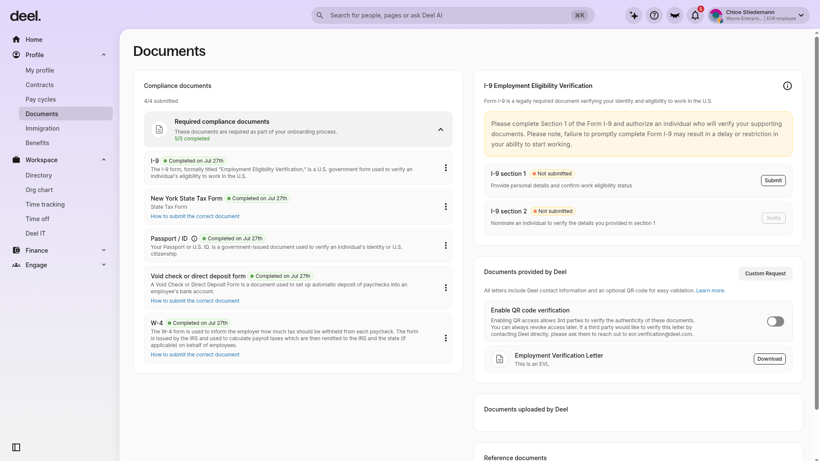Click Documents uploaded by Deel heading
820x461 pixels.
pos(526,409)
